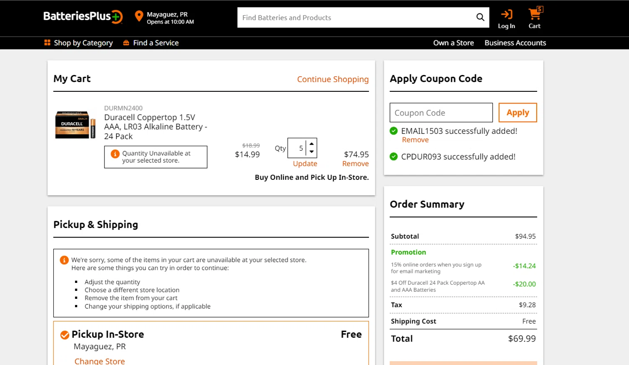Open the Duracell battery product thumbnail
629x365 pixels.
click(x=75, y=125)
